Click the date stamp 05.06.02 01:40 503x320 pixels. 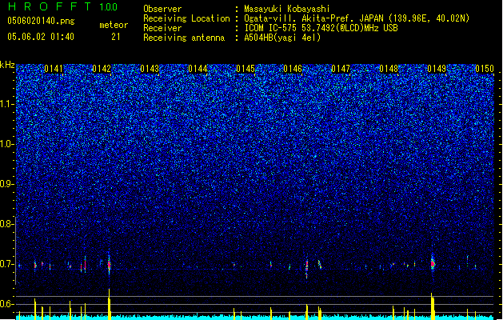click(x=41, y=37)
